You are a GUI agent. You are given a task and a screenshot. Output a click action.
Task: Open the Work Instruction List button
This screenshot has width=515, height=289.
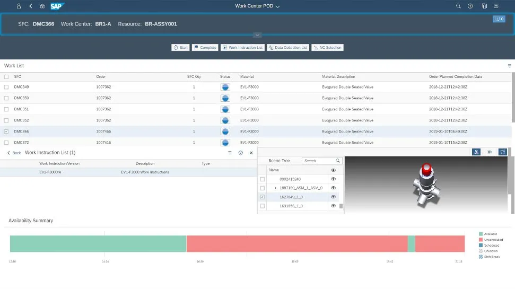(242, 48)
